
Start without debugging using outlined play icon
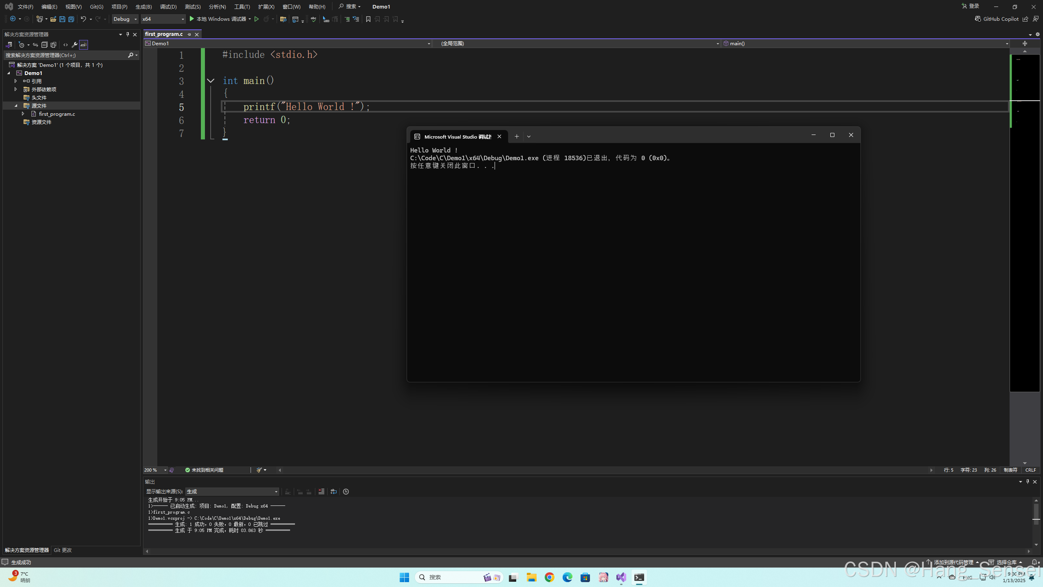click(x=257, y=19)
